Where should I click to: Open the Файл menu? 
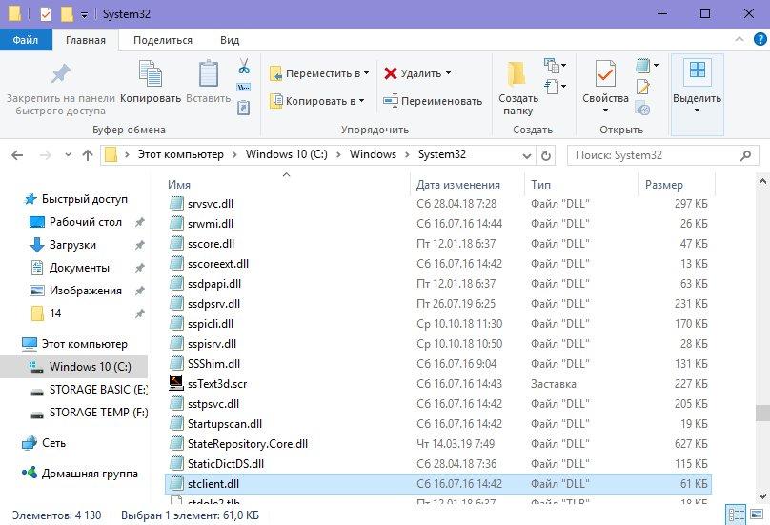coord(26,40)
